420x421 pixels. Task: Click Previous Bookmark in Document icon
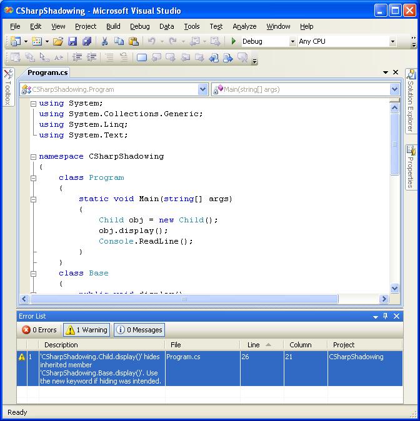(214, 57)
